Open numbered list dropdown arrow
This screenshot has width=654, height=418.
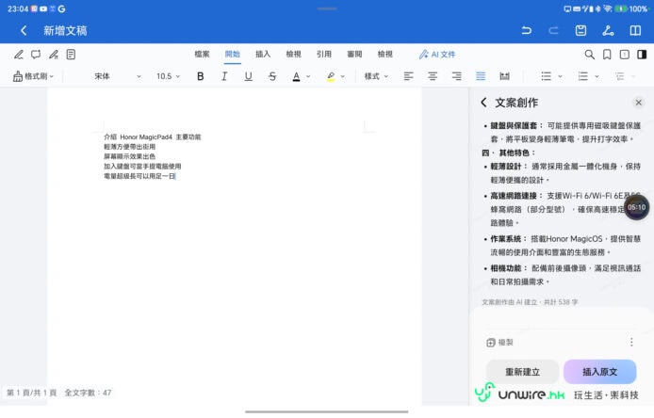coord(597,76)
